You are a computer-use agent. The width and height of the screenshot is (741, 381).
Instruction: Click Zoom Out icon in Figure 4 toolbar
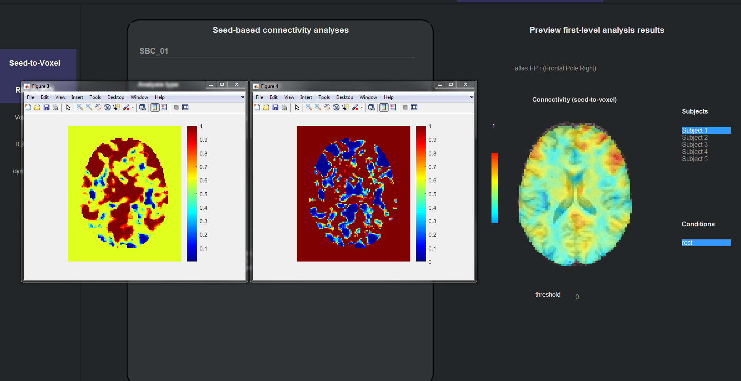pyautogui.click(x=318, y=107)
